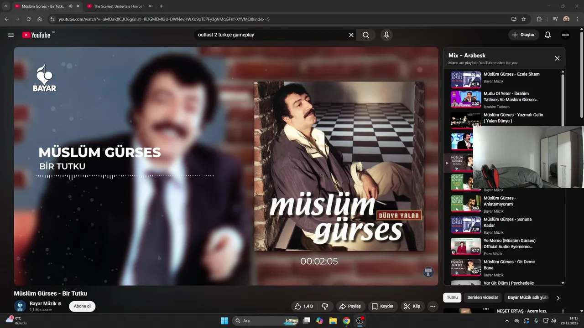584x328 pixels.
Task: Play Müslüm Gürses - Sonuna Kadar item
Action: tap(502, 225)
